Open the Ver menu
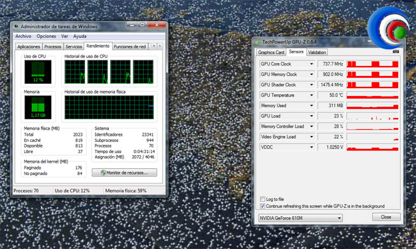This screenshot has width=416, height=249. pyautogui.click(x=64, y=36)
